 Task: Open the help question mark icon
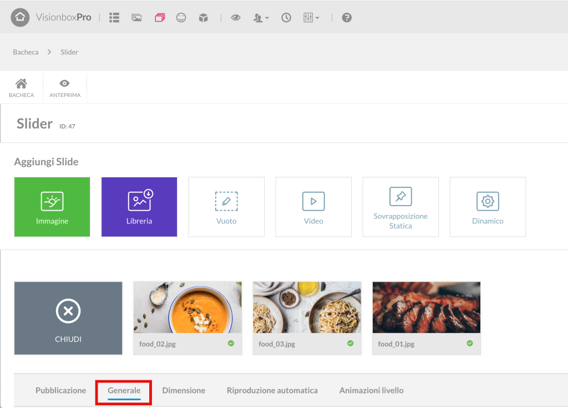point(347,18)
